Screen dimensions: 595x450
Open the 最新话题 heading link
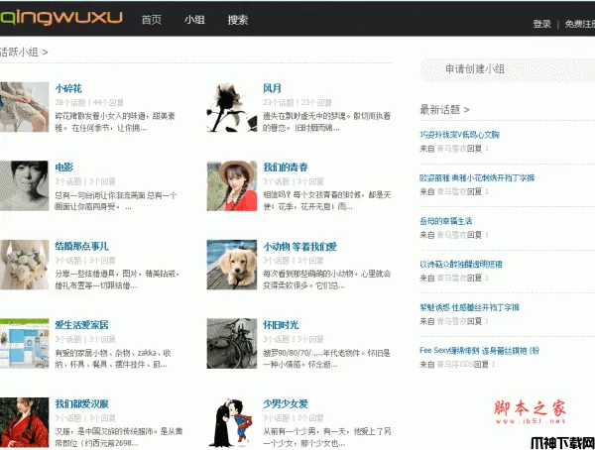[444, 110]
